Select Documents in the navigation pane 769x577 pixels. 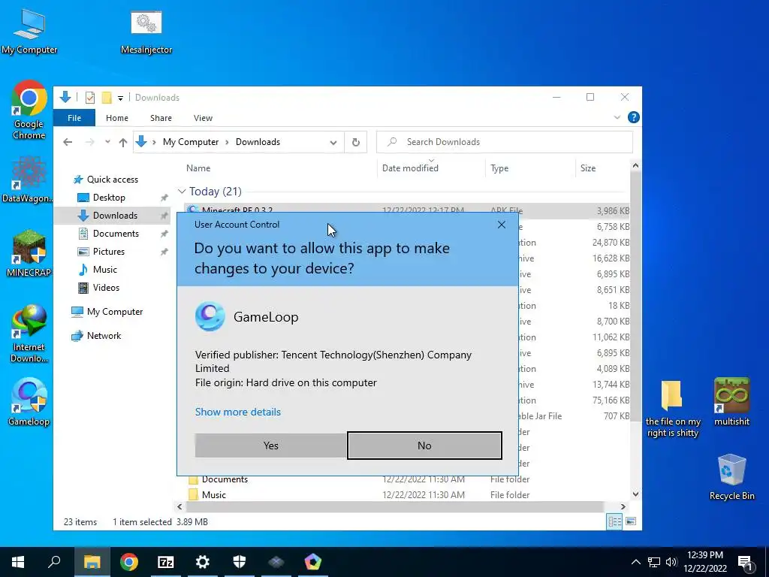pyautogui.click(x=116, y=234)
